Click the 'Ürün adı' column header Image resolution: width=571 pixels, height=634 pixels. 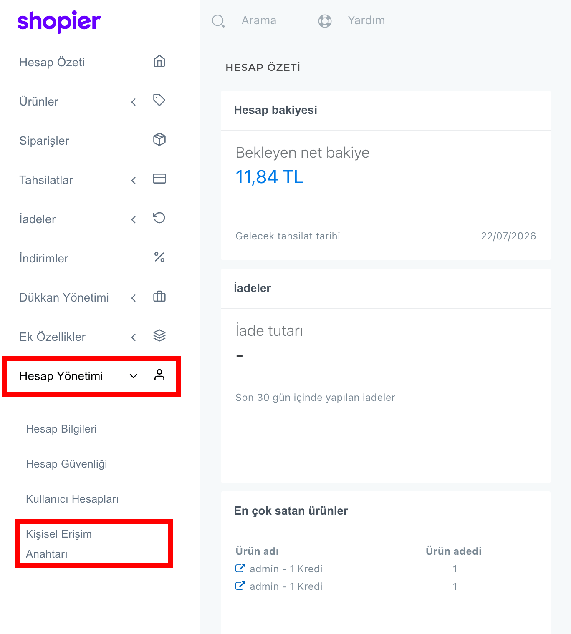click(x=257, y=551)
